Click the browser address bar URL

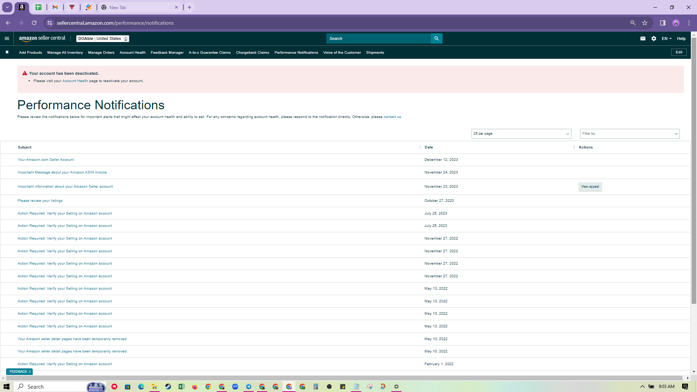[115, 23]
